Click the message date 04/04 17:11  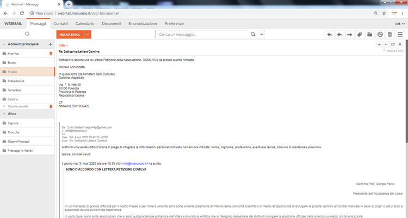tap(395, 51)
